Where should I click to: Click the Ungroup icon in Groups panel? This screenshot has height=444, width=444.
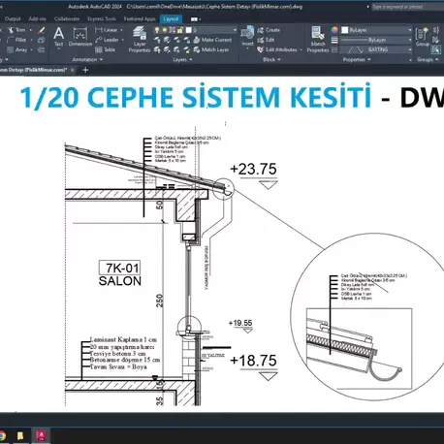pos(436,30)
